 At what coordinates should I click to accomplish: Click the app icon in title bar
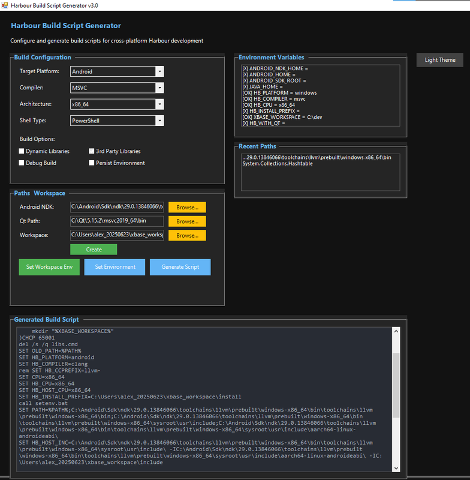click(4, 5)
